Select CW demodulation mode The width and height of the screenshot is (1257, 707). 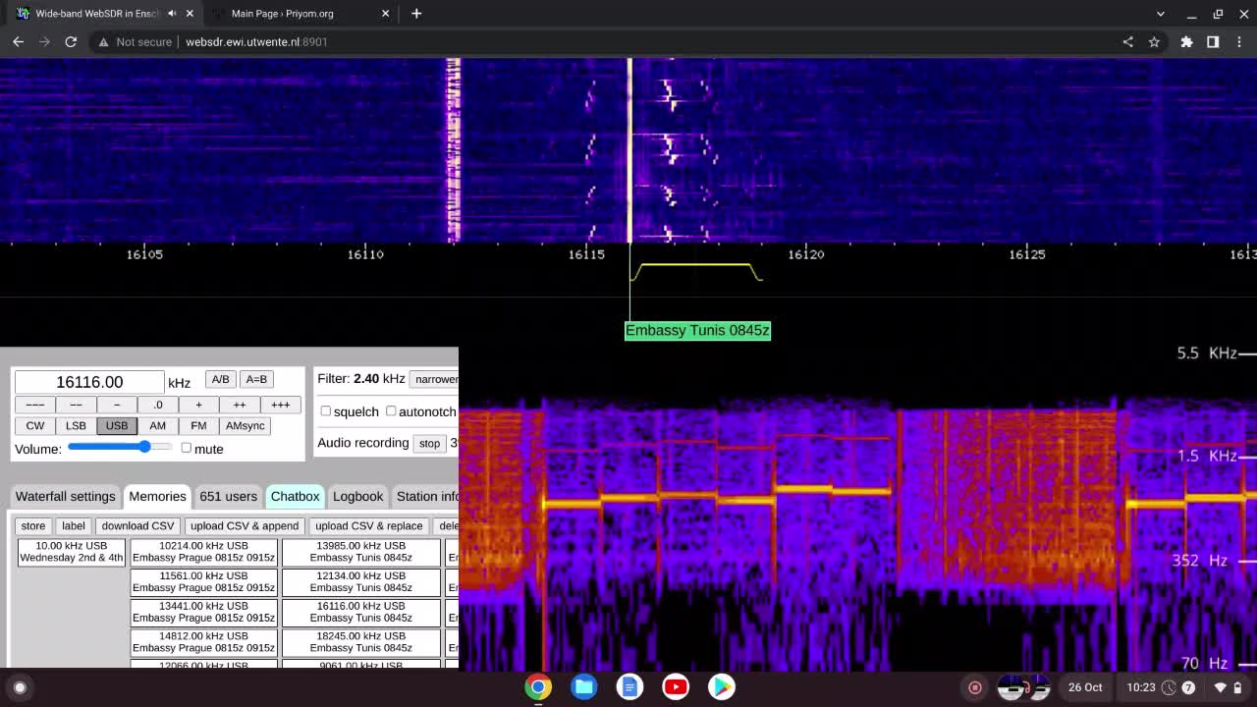pyautogui.click(x=35, y=425)
